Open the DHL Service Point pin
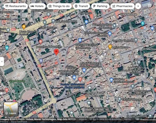The height and width of the screenshot is (123, 156). point(53,21)
